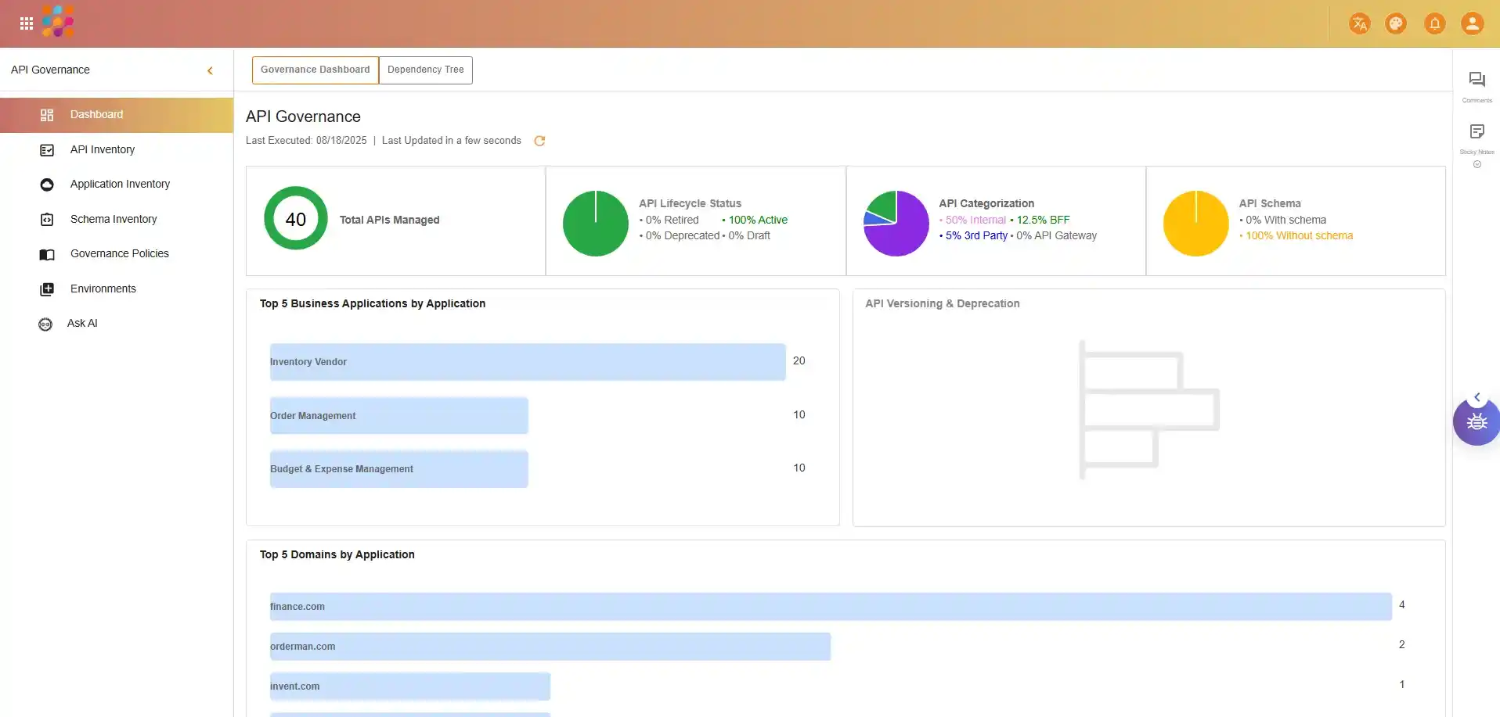
Task: Open the notifications bell
Action: pos(1434,23)
